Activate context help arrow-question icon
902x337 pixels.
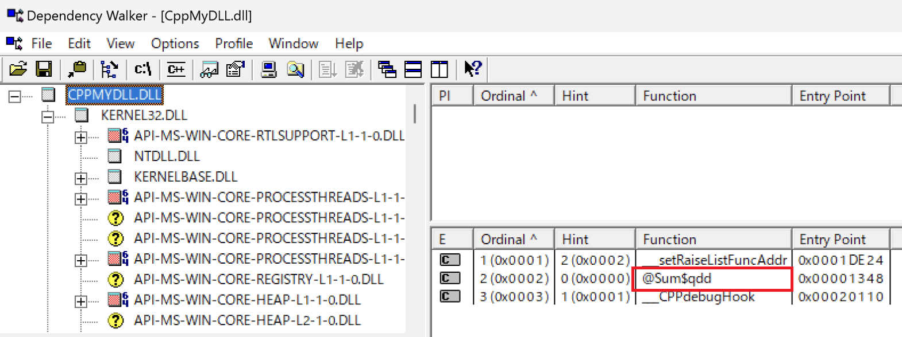click(x=473, y=69)
